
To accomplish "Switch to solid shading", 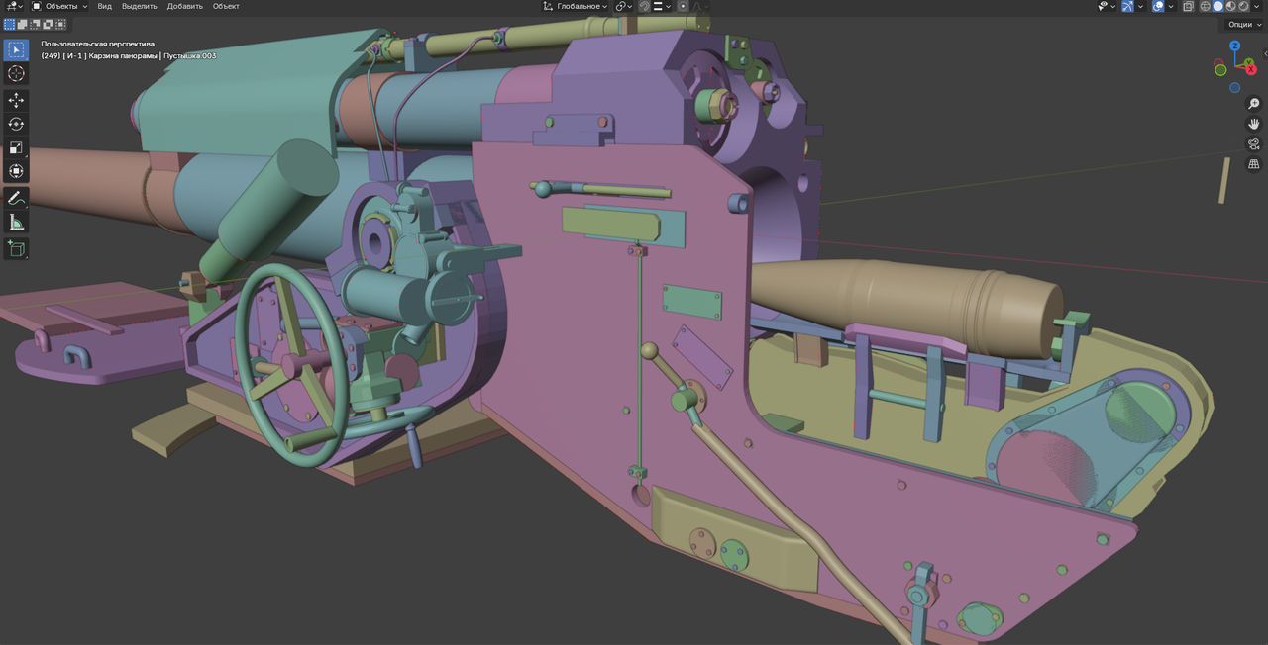I will 1218,6.
